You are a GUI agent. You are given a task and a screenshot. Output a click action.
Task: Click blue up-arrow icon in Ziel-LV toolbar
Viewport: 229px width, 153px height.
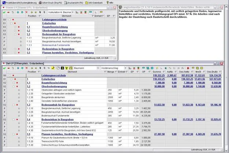[18, 68]
